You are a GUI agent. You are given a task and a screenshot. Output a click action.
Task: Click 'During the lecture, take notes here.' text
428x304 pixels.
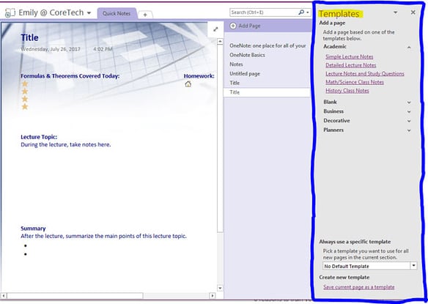(x=66, y=144)
